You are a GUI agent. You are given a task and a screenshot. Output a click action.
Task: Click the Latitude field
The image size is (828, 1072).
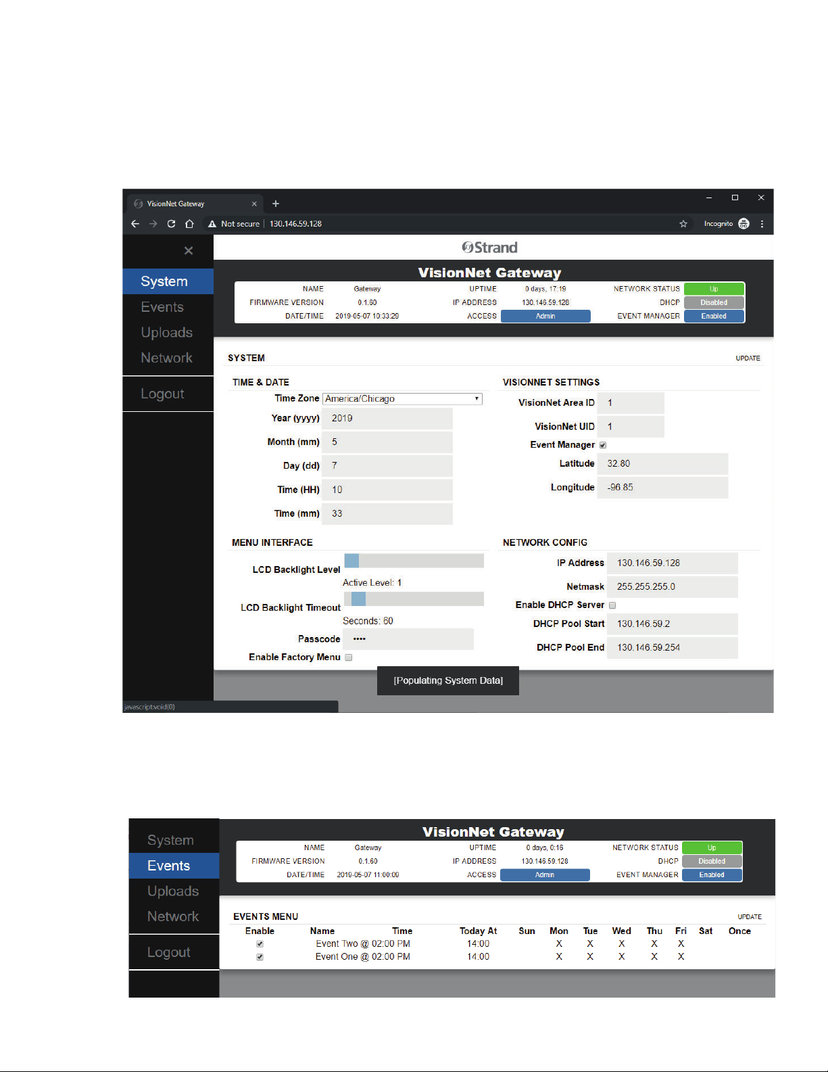click(662, 464)
